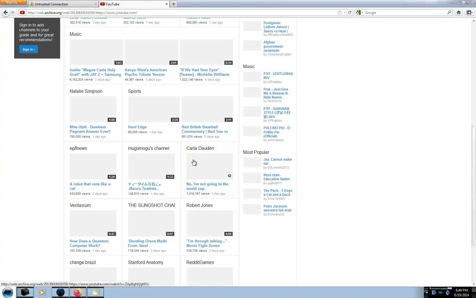Open "Peter Jackson answers fan mail" link
The height and width of the screenshot is (298, 476).
click(277, 208)
